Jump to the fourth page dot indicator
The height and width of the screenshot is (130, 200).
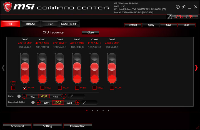click(x=103, y=111)
